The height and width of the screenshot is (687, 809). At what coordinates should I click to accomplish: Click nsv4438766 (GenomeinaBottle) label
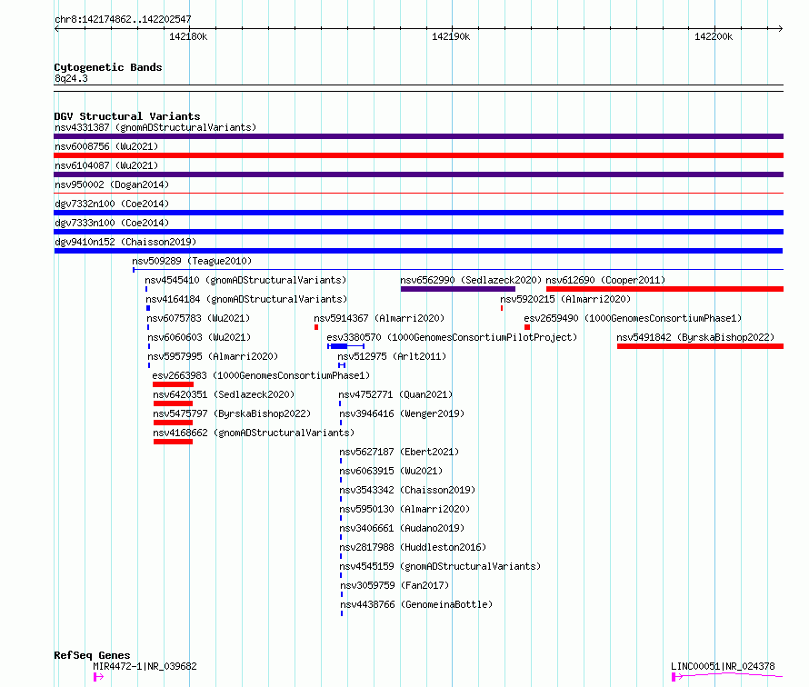click(x=416, y=604)
